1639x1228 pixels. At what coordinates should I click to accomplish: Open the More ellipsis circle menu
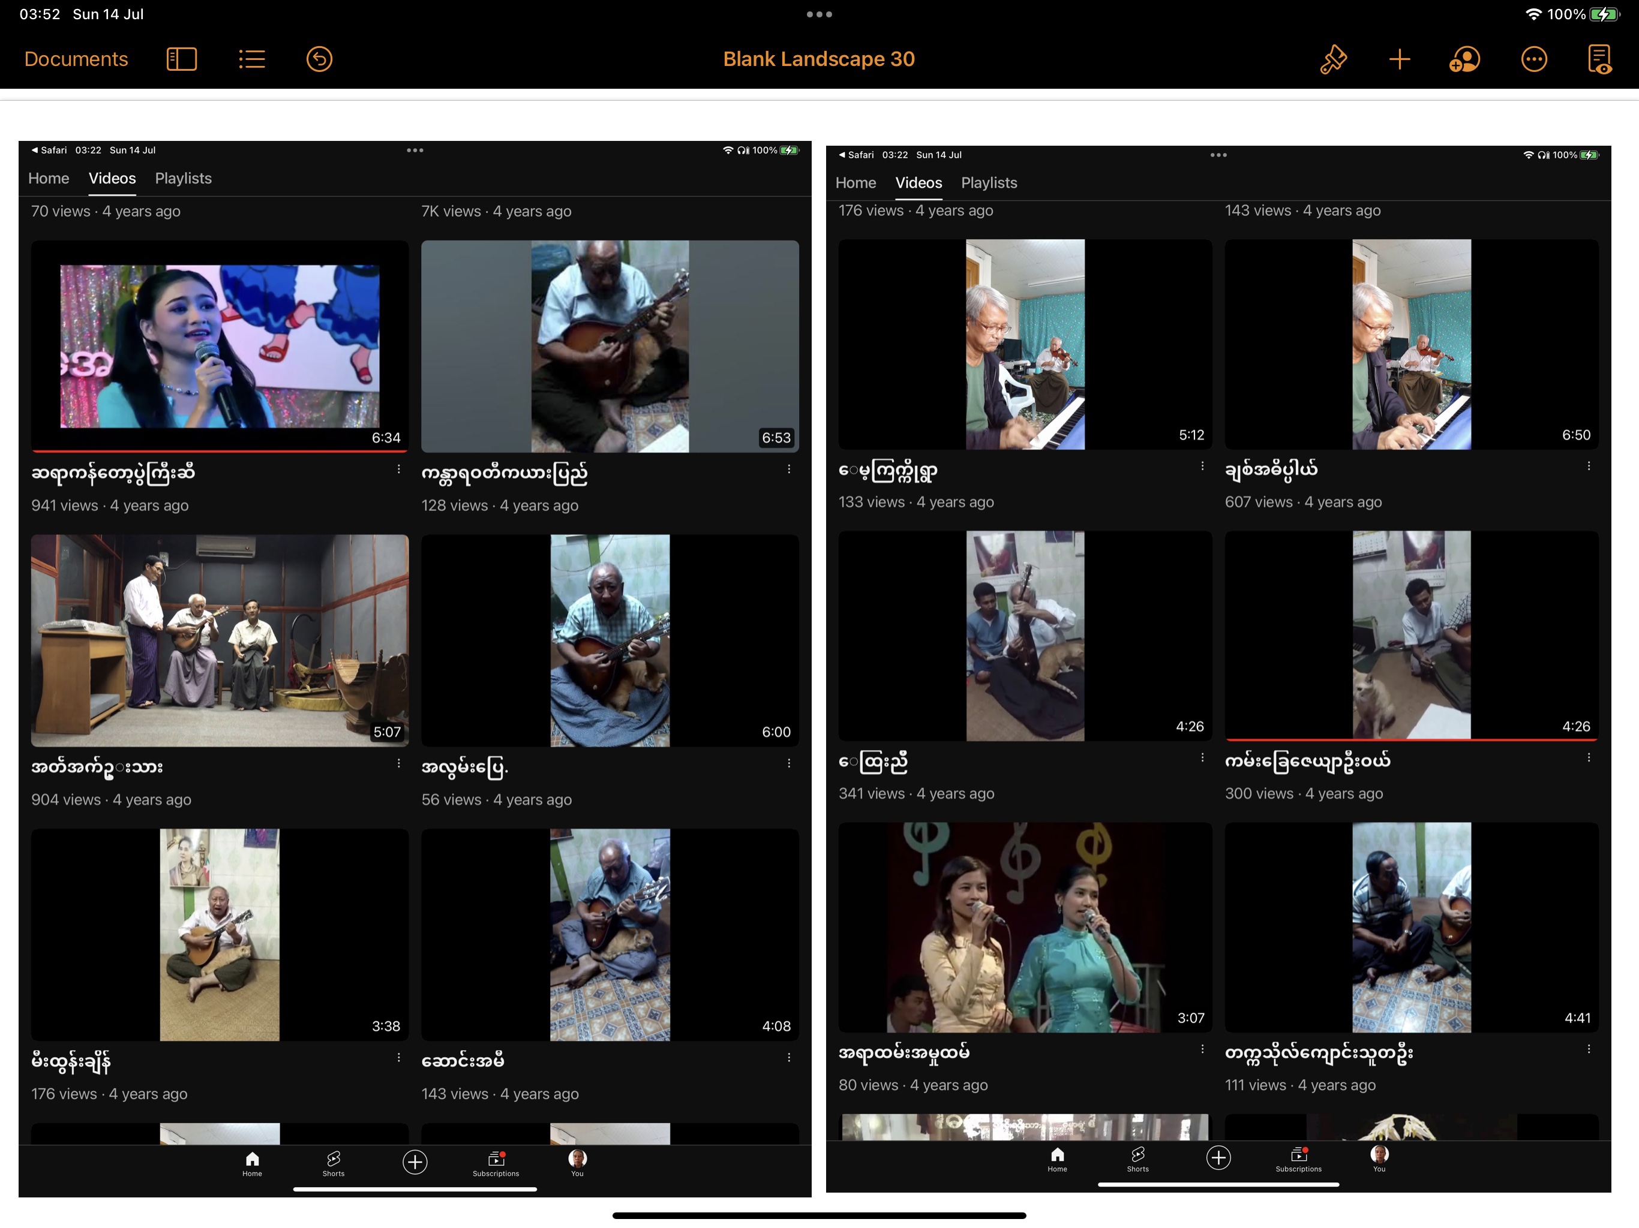(x=1533, y=59)
